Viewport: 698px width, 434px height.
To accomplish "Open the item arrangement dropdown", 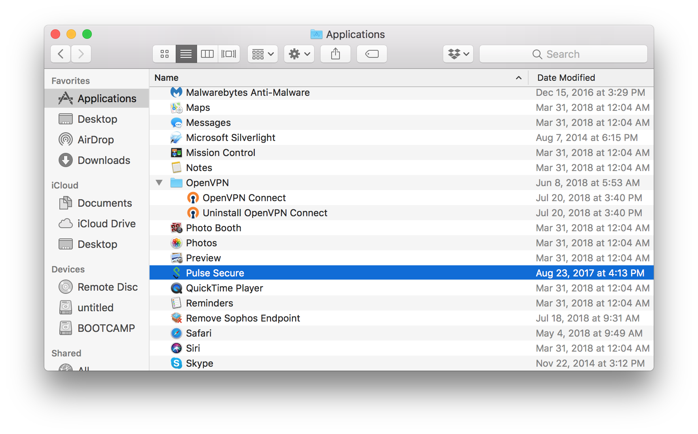I will coord(263,54).
